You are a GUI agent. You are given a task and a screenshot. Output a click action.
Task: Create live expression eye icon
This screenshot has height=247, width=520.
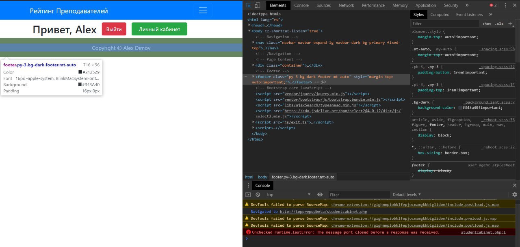click(x=320, y=195)
